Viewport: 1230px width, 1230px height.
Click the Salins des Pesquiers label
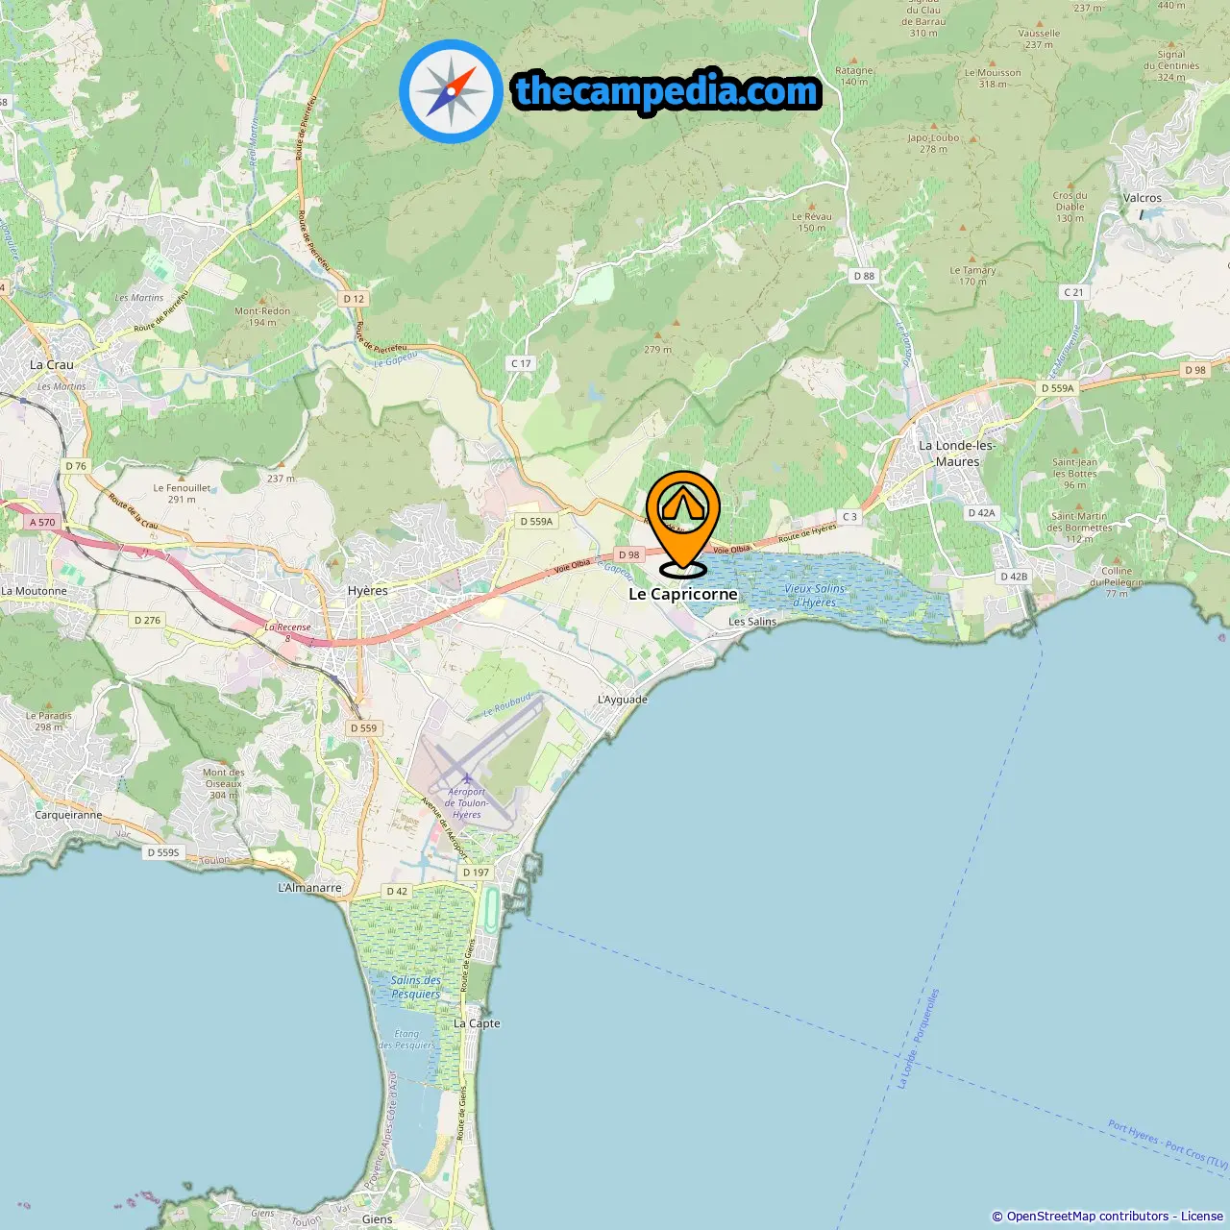tap(416, 987)
